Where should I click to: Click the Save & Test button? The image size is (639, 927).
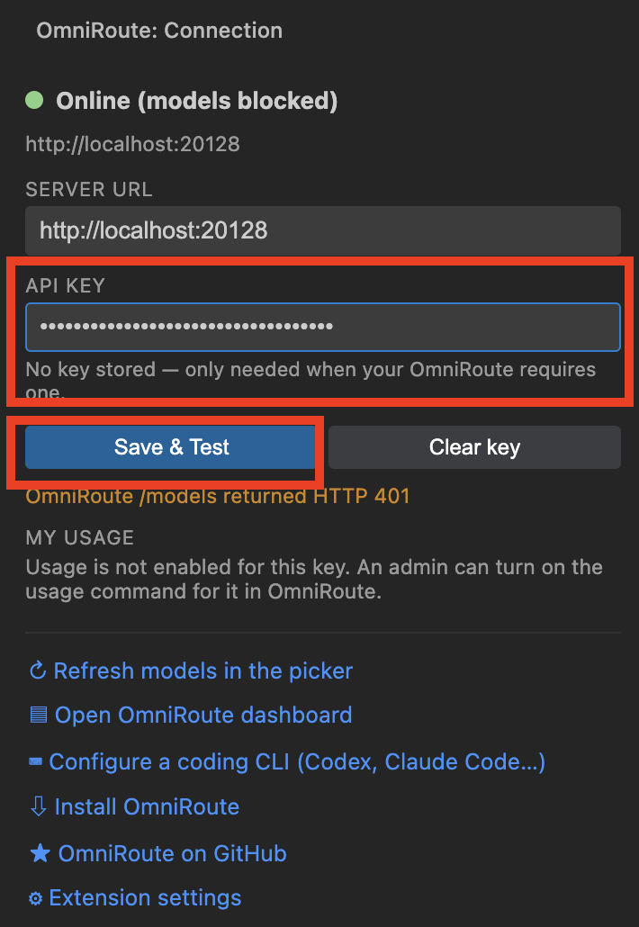point(170,447)
